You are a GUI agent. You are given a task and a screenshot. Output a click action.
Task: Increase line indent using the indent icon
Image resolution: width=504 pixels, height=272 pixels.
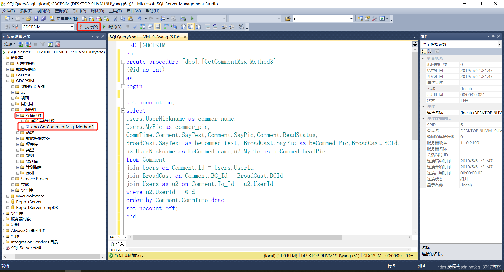(232, 27)
